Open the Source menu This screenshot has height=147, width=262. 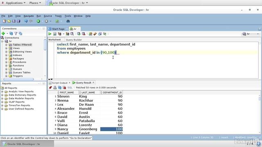pos(48,16)
